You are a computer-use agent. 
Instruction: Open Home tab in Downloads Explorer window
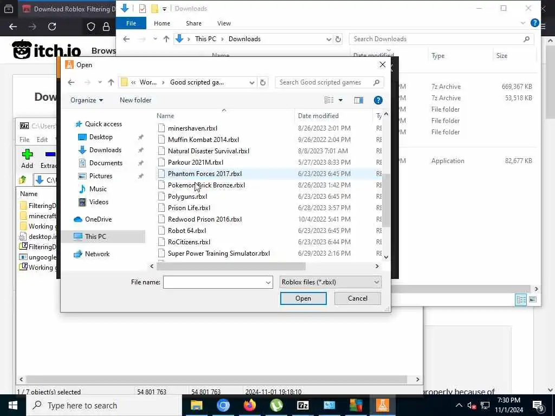pos(162,23)
